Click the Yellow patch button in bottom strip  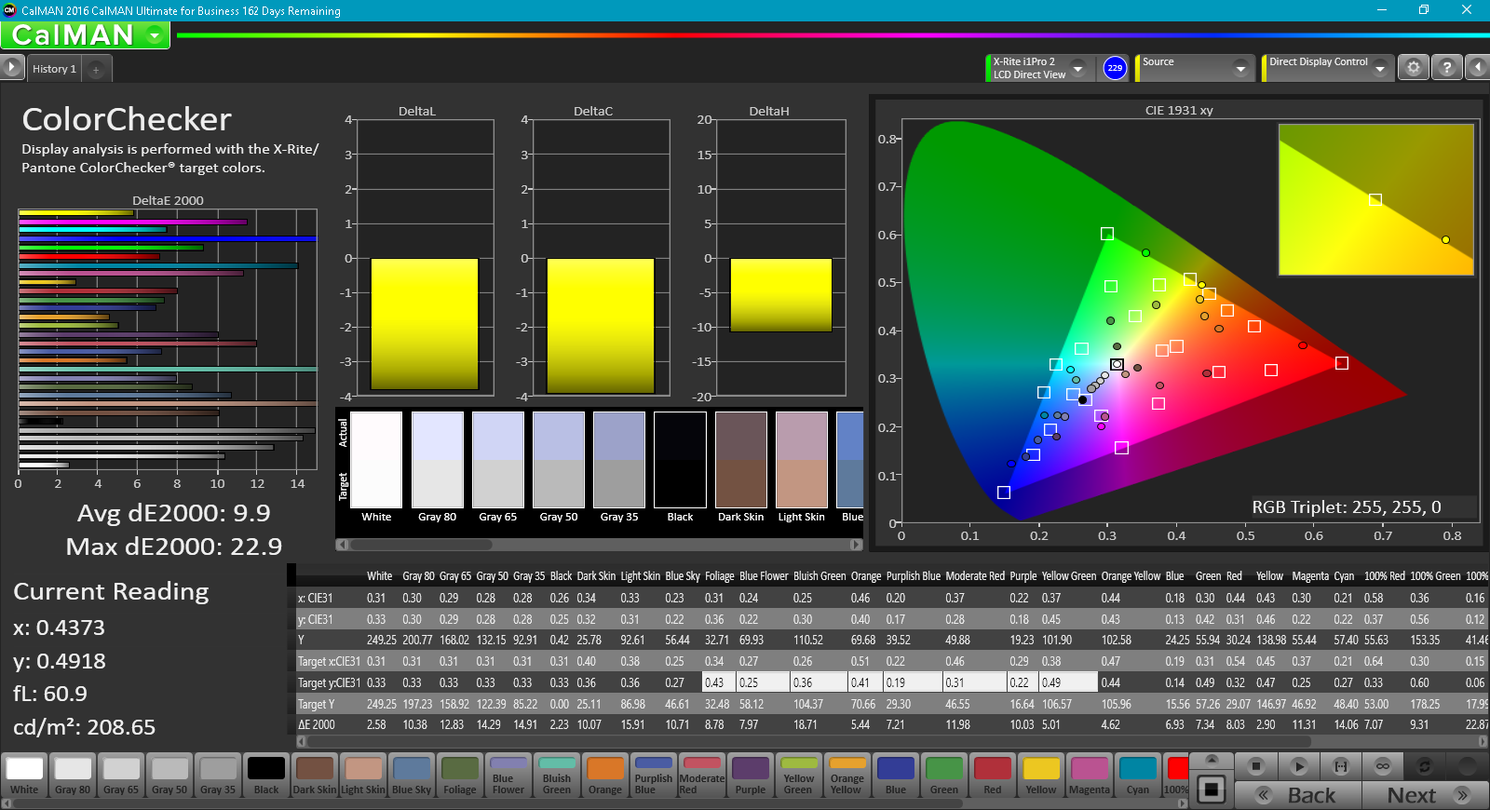click(1041, 776)
